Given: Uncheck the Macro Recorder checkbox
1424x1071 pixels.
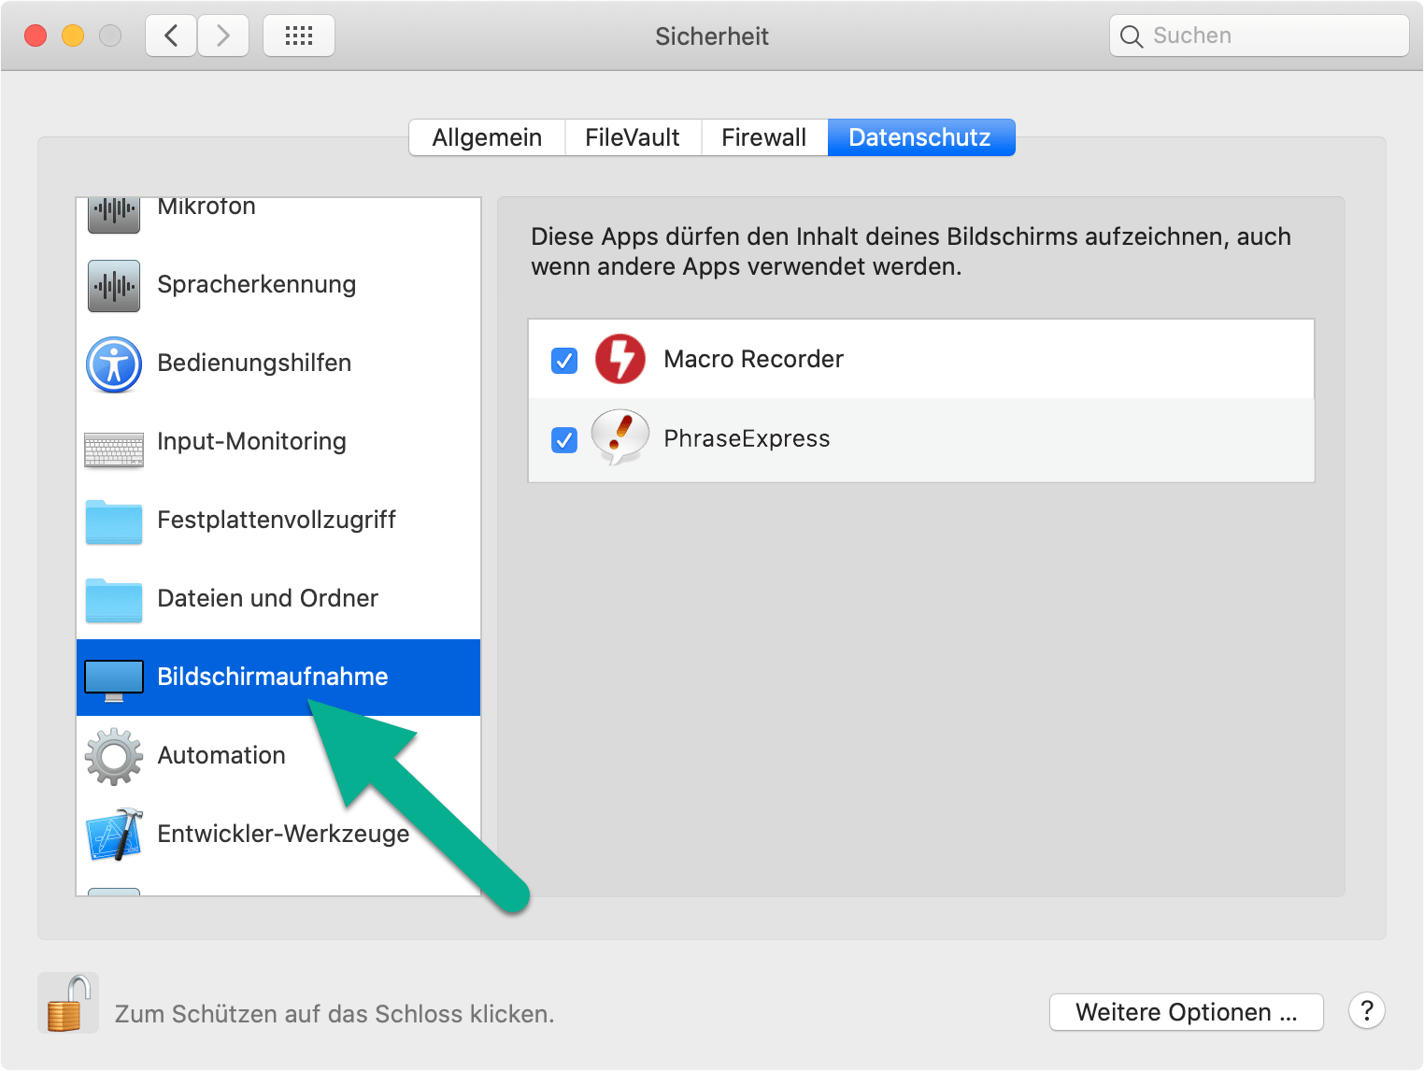Looking at the screenshot, I should point(564,360).
